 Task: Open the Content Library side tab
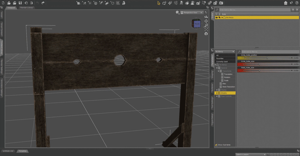pyautogui.click(x=2, y=47)
